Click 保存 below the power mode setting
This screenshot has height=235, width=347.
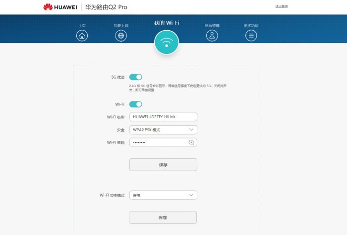point(163,217)
